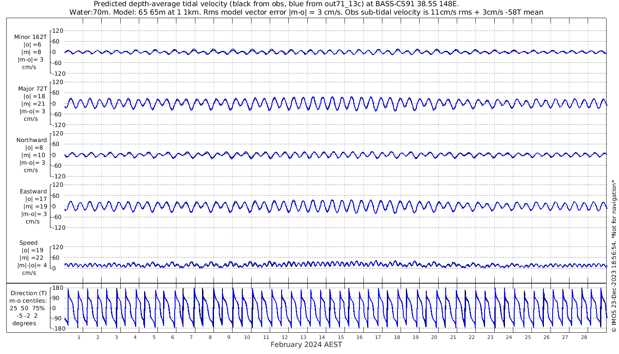Click the 120 tick of Speed panel
Screen dimensions: 619x354
click(57, 247)
